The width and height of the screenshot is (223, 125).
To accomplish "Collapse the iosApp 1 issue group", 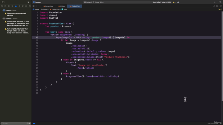I will tap(2, 10).
